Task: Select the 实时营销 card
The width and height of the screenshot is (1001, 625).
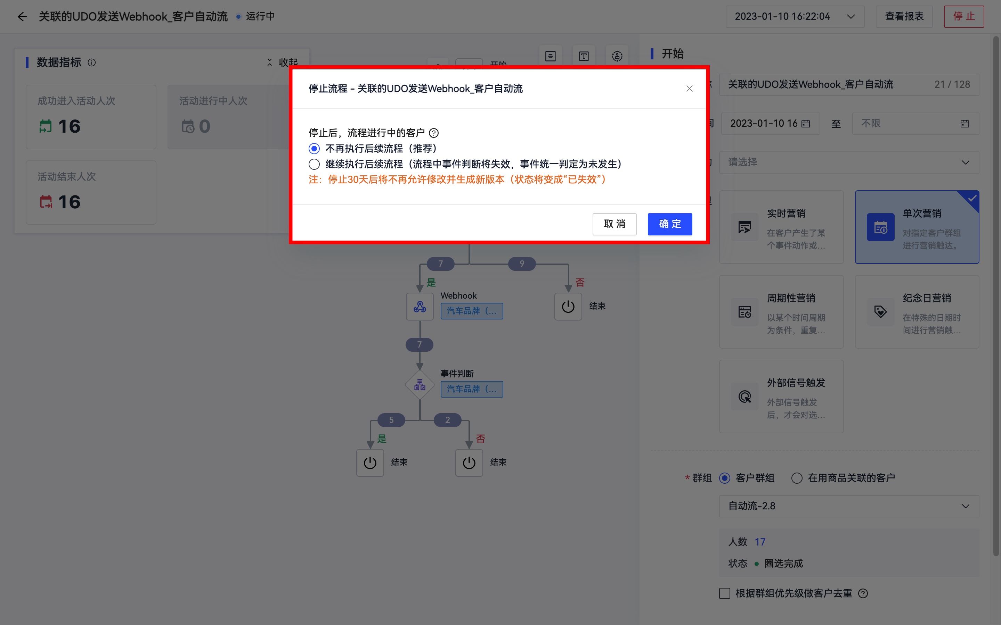Action: coord(781,227)
